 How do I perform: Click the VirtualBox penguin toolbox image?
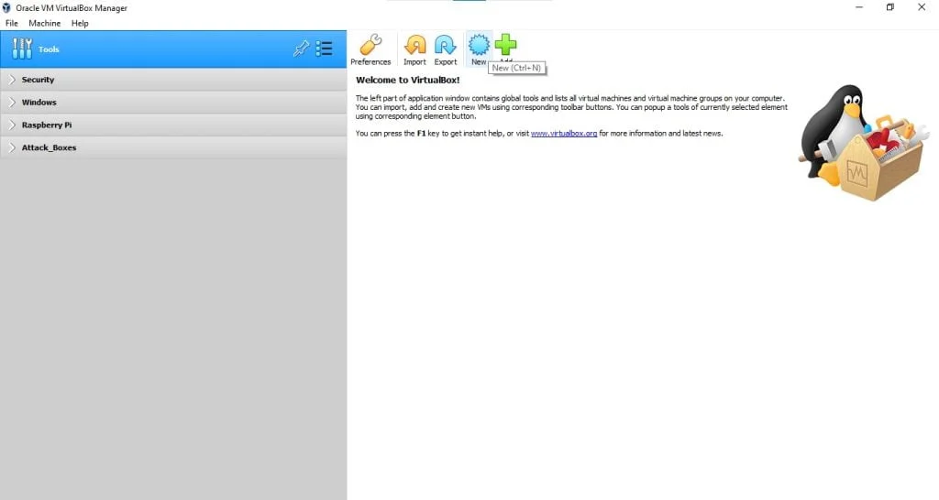pos(862,147)
